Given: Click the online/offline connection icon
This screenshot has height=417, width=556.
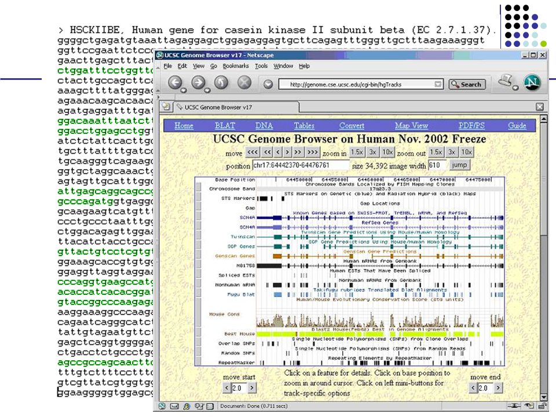Looking at the screenshot, I should pos(514,405).
